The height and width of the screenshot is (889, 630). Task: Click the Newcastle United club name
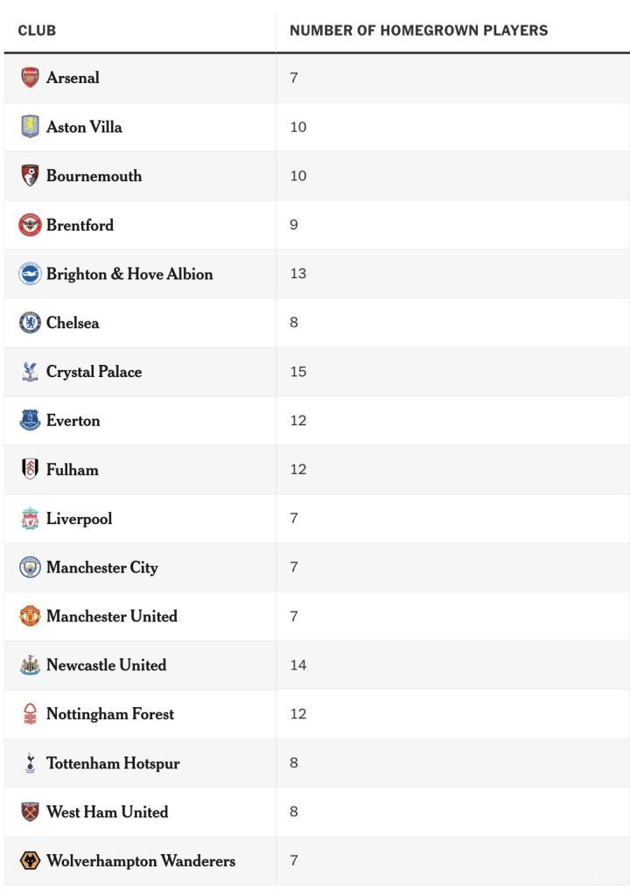(106, 666)
